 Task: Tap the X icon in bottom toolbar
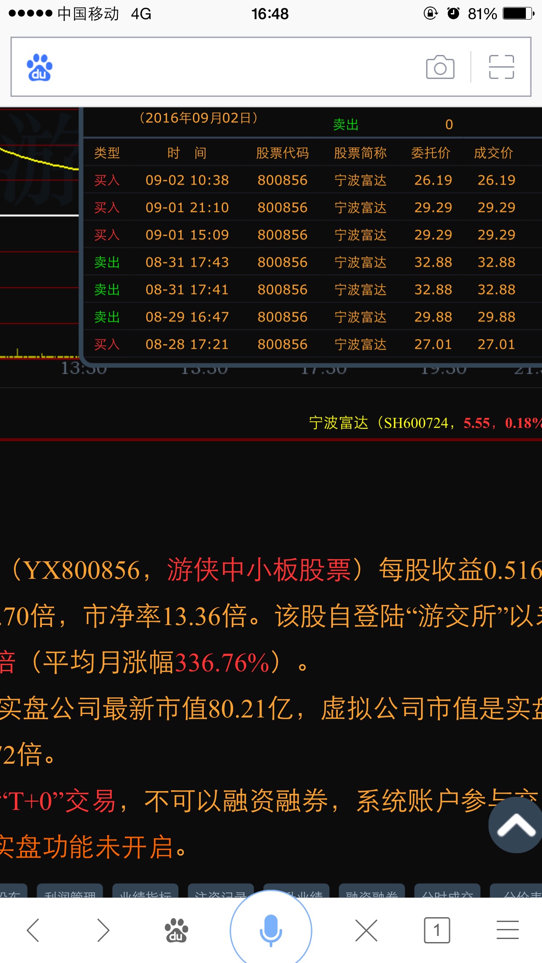pyautogui.click(x=366, y=930)
